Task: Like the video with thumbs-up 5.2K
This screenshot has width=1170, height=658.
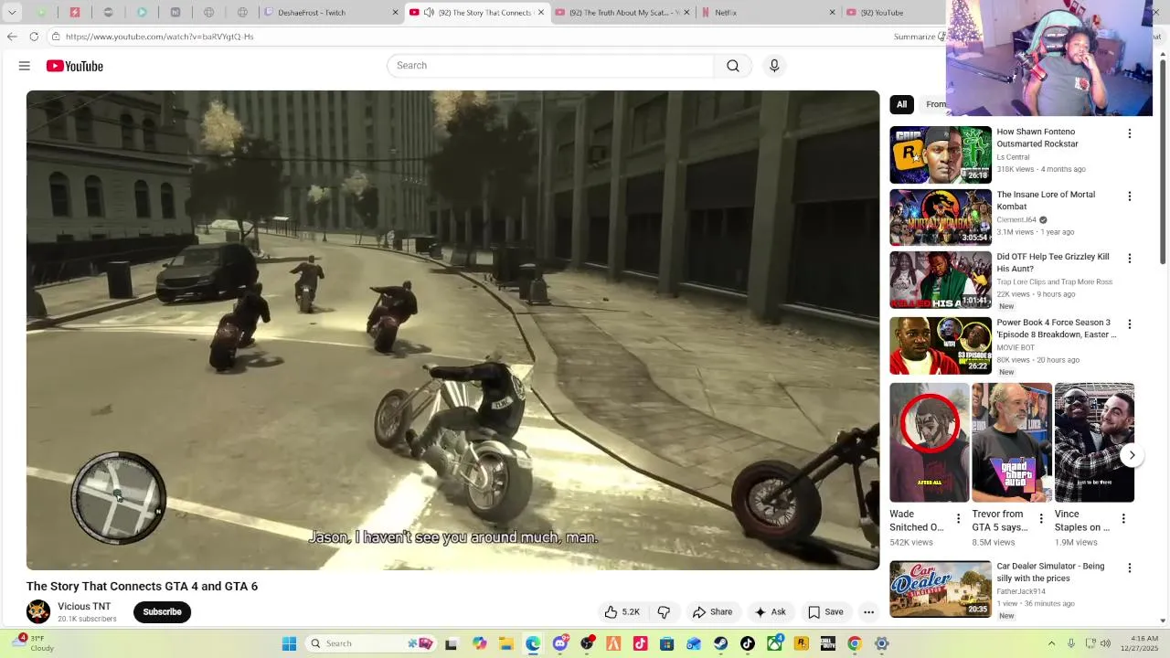Action: 621,612
